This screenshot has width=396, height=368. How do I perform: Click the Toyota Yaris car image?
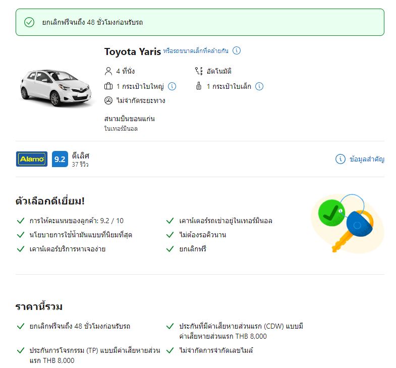click(x=56, y=88)
